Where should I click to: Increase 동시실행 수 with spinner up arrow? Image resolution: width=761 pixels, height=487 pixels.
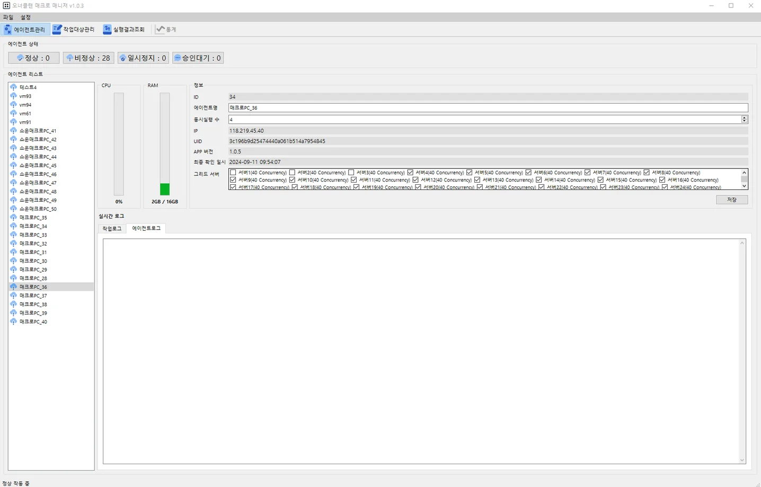745,118
